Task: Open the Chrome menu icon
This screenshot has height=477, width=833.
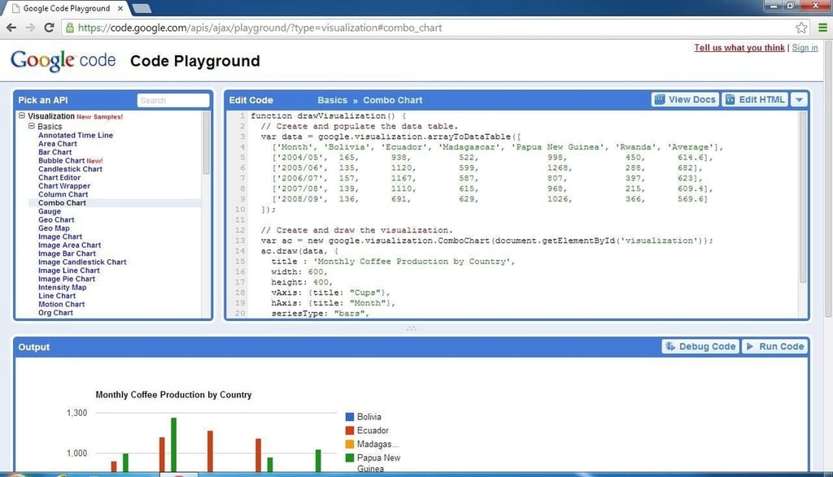Action: (822, 28)
